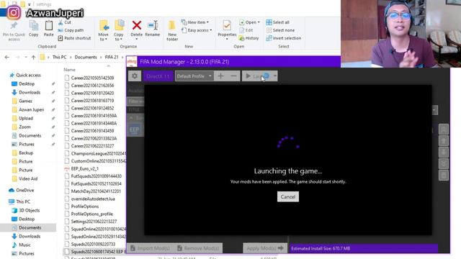Open Upload folder in sidebar
The image size is (461, 259).
[x=26, y=118]
